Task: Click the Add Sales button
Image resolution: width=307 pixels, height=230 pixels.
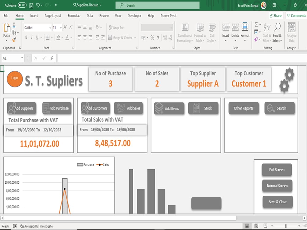Action: pos(128,108)
